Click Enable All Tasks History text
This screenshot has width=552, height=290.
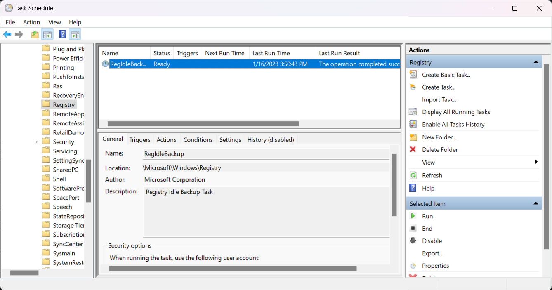click(453, 124)
